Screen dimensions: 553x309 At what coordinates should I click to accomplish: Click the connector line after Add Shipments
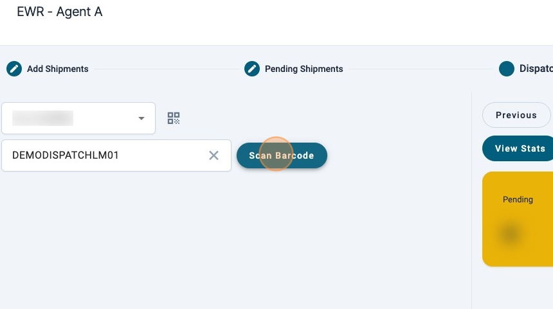(x=165, y=69)
